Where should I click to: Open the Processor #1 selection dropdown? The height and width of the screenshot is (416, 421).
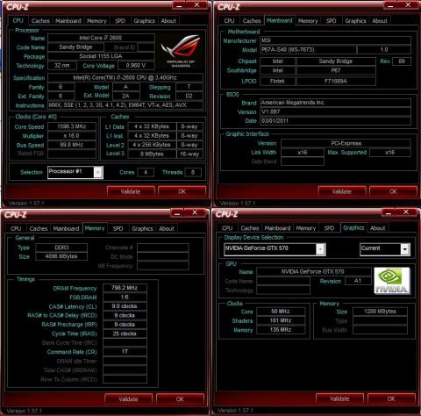[98, 172]
